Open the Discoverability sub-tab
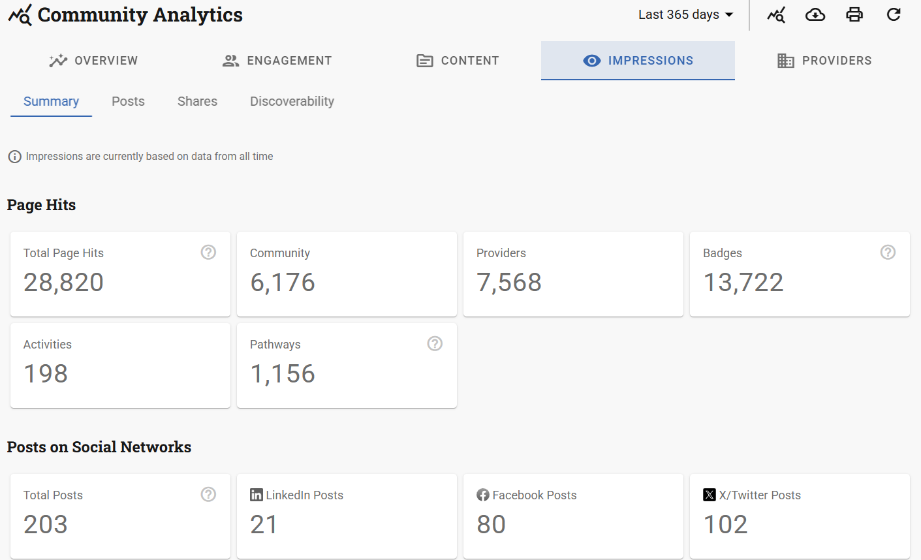The height and width of the screenshot is (560, 921). [x=292, y=102]
